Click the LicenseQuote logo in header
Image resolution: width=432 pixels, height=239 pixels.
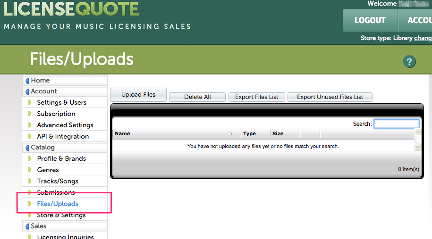(71, 9)
